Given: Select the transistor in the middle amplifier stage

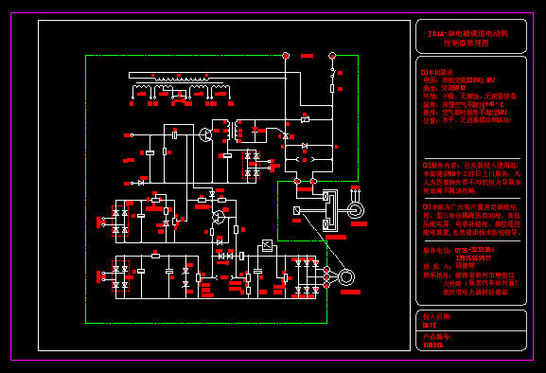Looking at the screenshot, I should [219, 217].
